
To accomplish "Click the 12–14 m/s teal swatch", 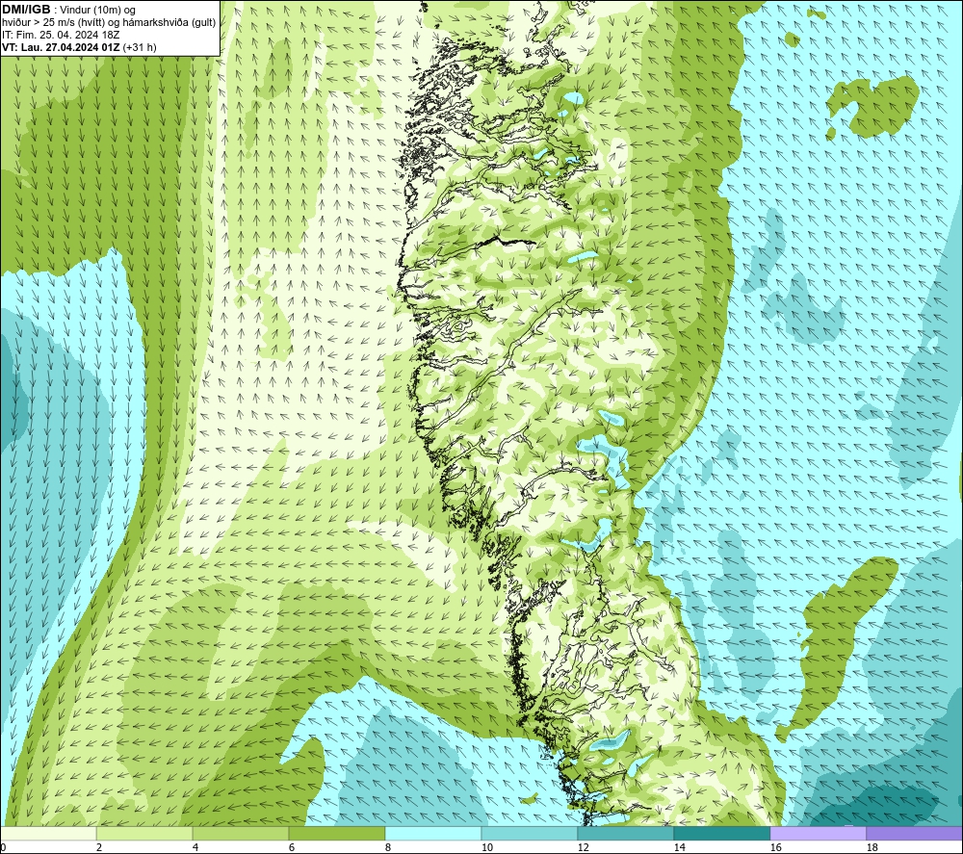I will tap(625, 833).
